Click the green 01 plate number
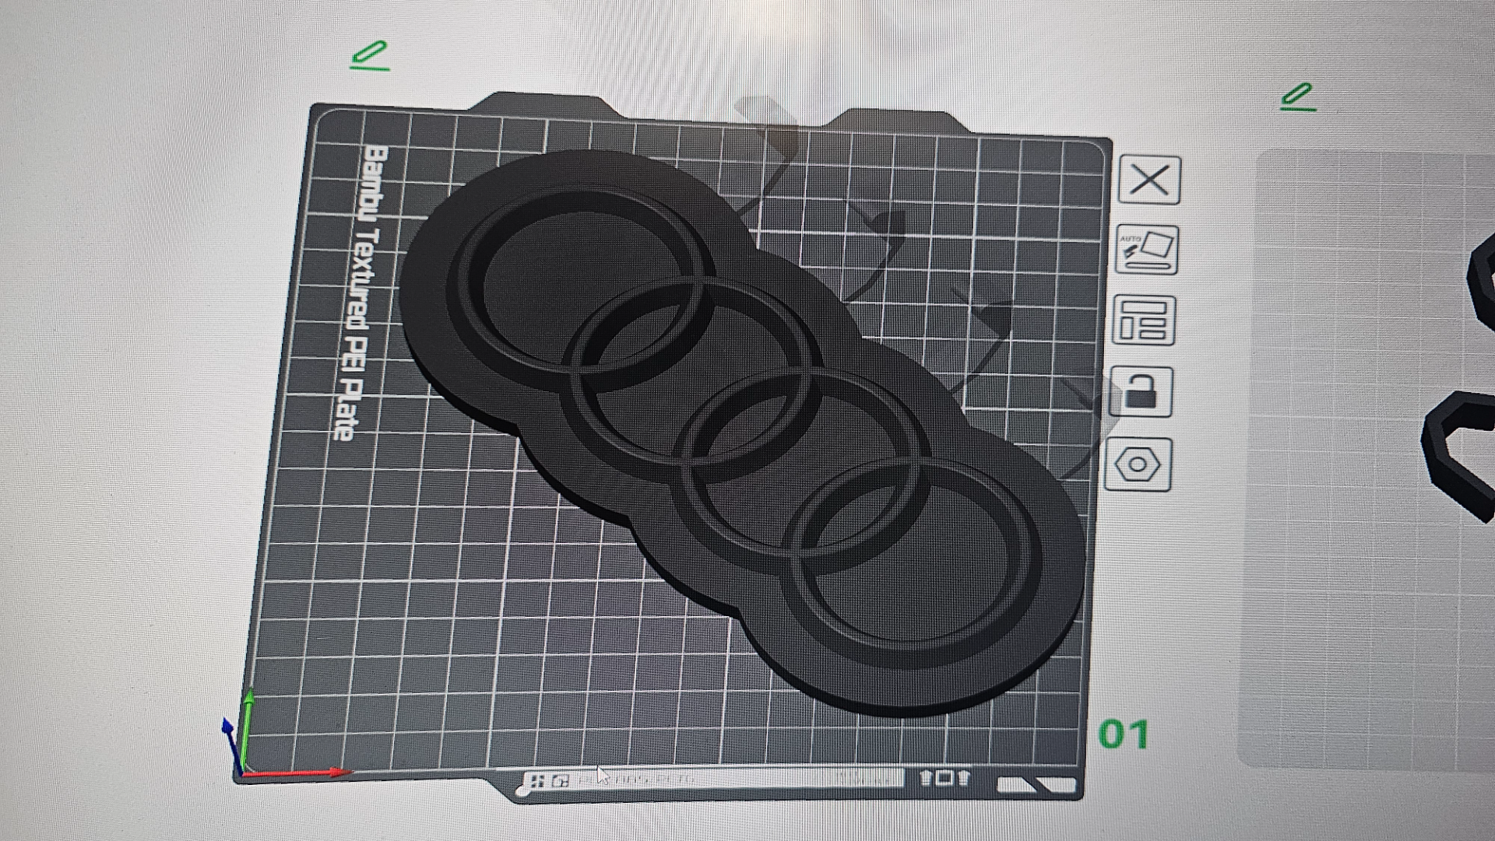 1123,734
